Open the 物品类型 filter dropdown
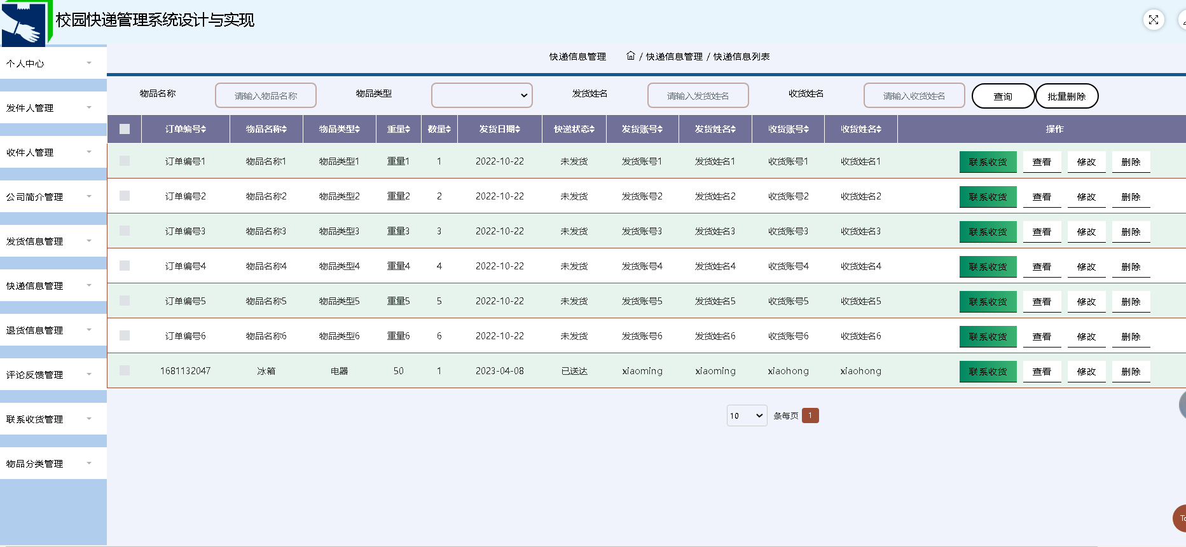 (482, 95)
